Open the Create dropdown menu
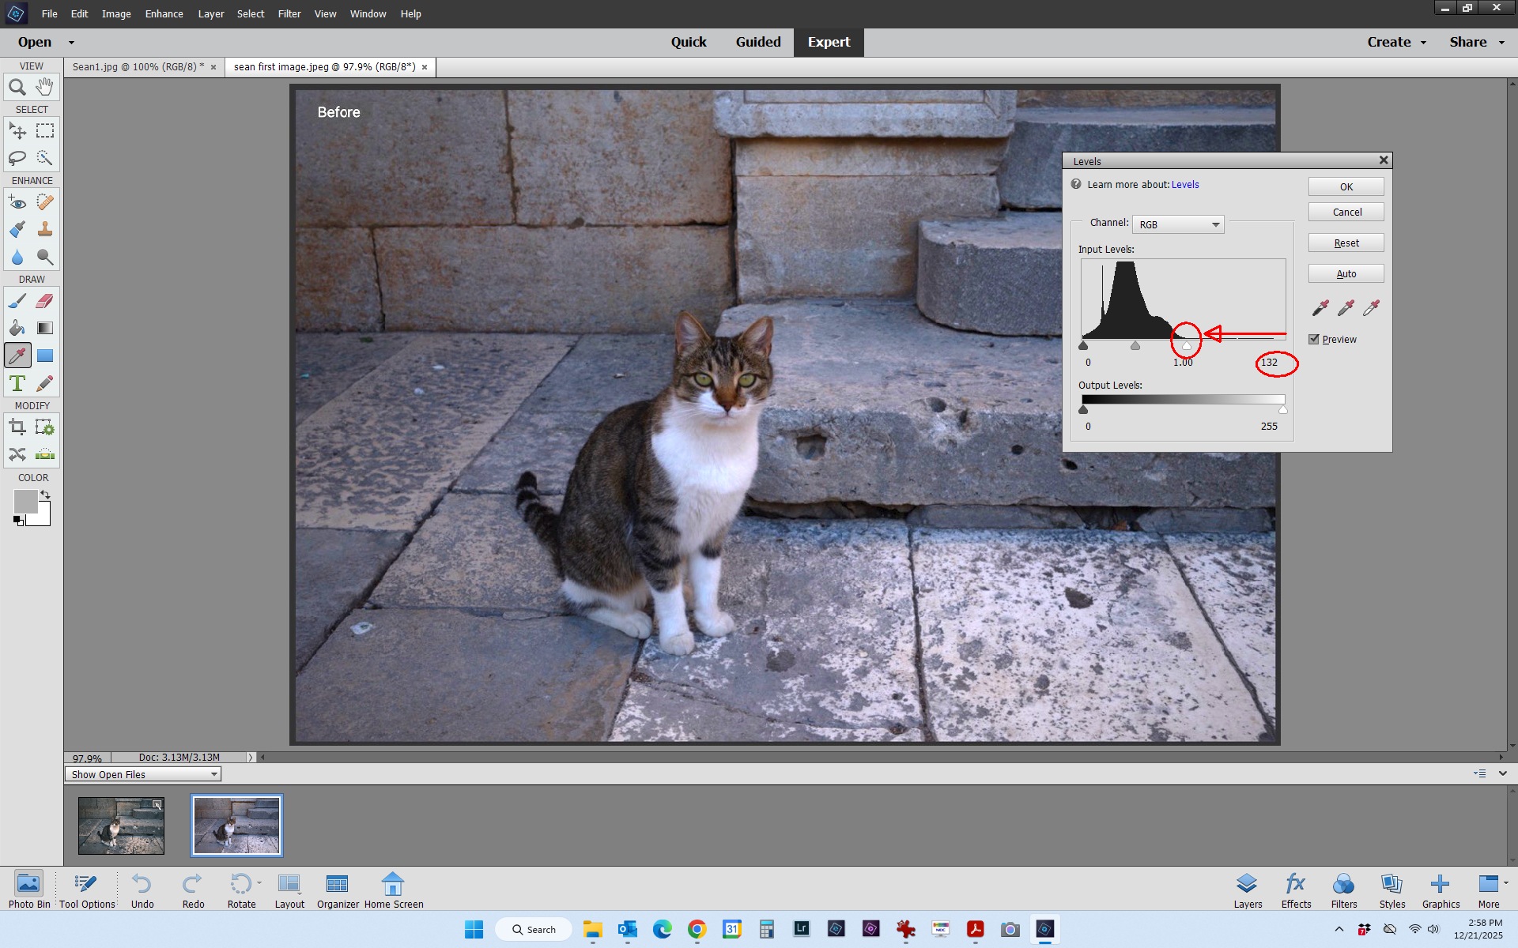Screen dimensions: 1518x948 (1396, 42)
